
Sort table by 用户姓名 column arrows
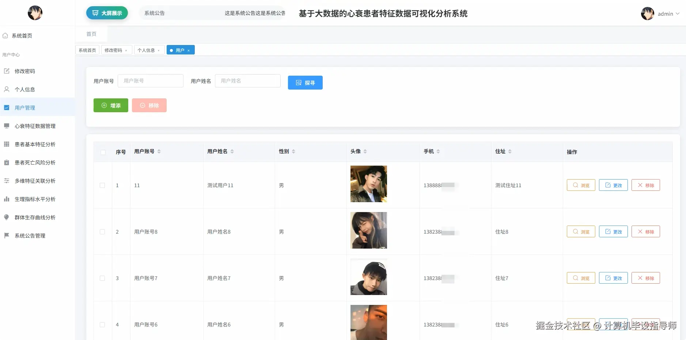pyautogui.click(x=232, y=151)
